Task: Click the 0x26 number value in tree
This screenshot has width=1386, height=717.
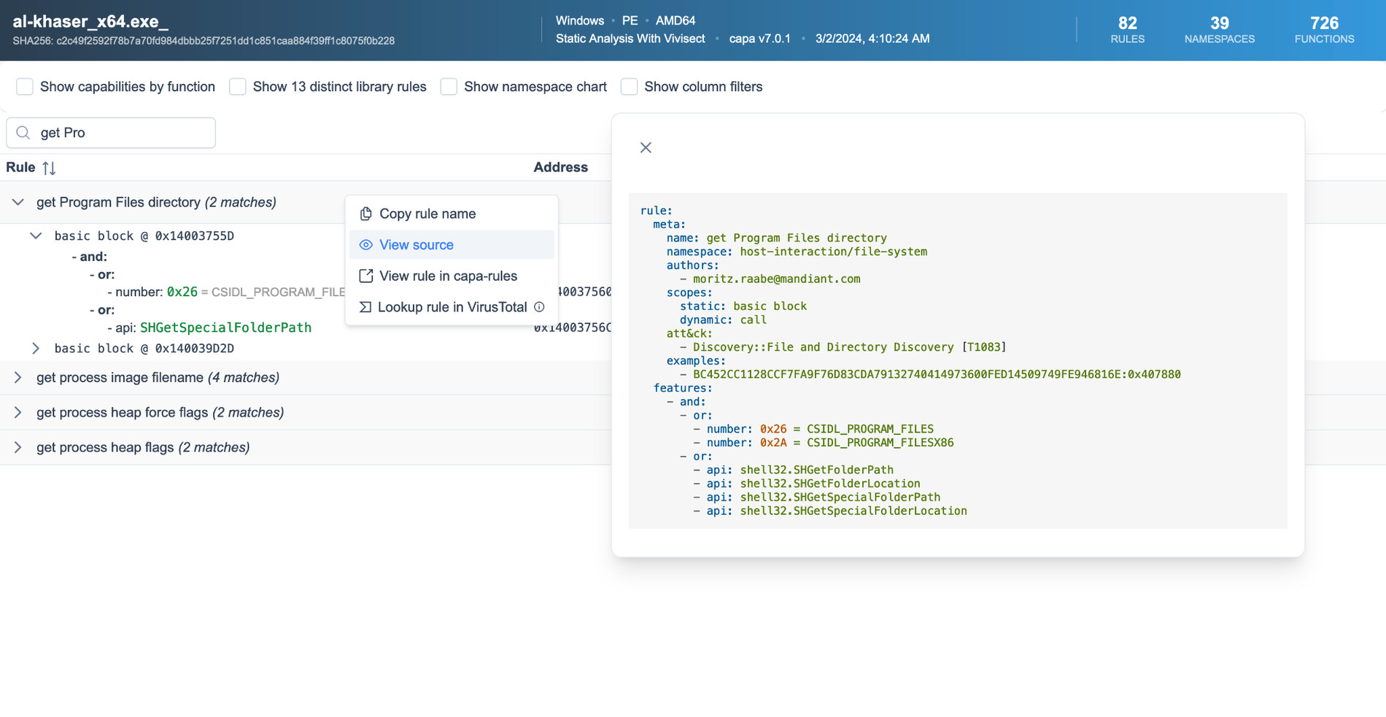Action: click(182, 292)
